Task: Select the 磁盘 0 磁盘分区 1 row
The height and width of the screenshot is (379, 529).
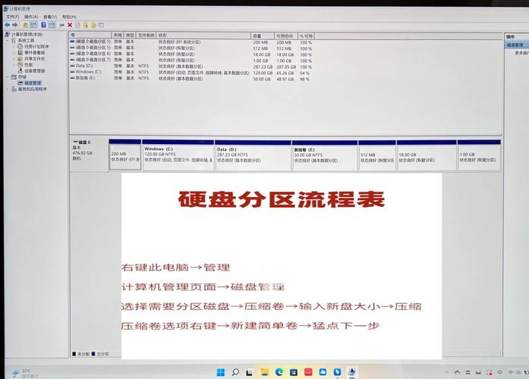Action: 191,42
